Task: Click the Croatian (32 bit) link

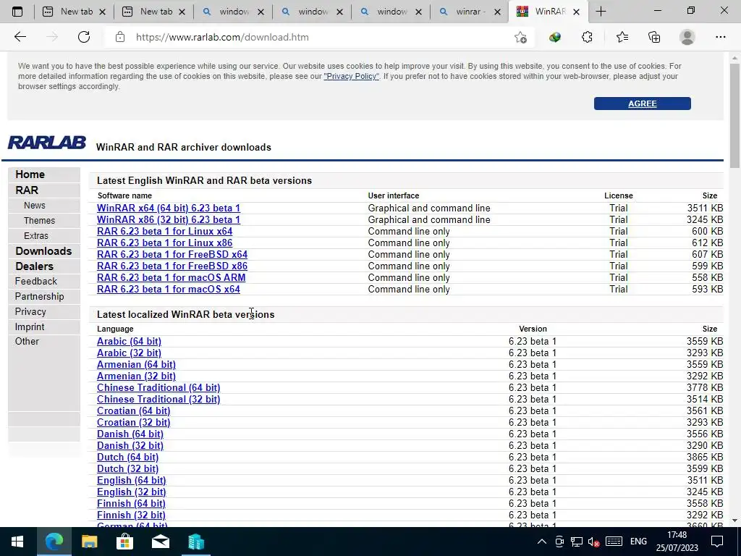Action: coord(133,423)
